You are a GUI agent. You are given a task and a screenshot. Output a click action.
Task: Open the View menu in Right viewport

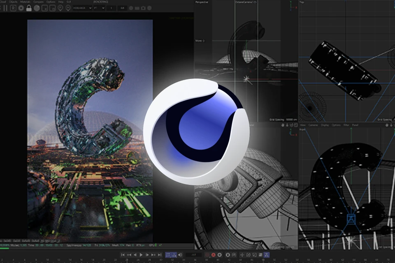303,125
